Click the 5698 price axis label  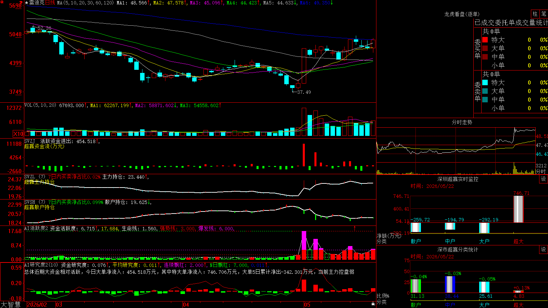click(15, 5)
